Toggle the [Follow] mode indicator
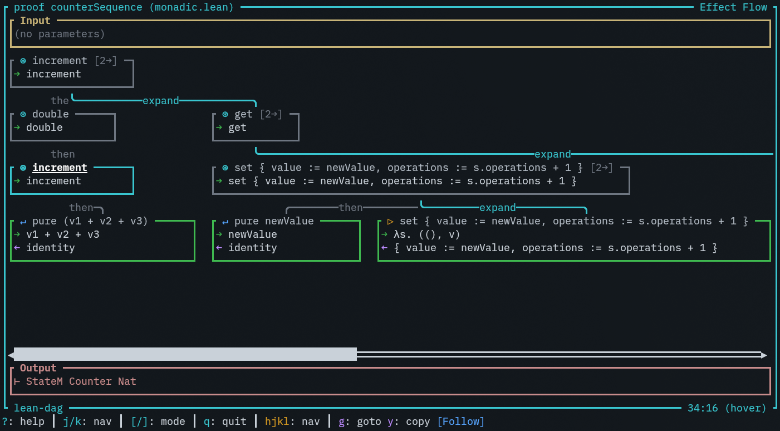This screenshot has height=431, width=780. [x=460, y=422]
